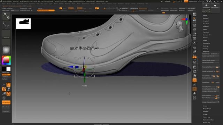
Task: Open the gizmo Customize gear icon
Action: pos(72,48)
